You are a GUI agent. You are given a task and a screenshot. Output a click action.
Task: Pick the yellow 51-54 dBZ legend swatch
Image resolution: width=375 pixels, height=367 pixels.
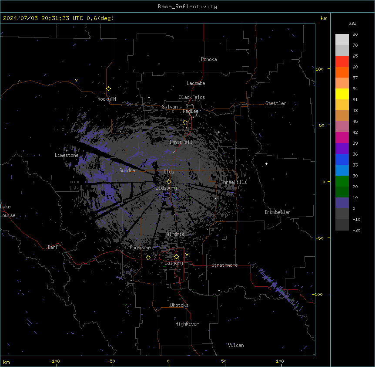(x=342, y=94)
